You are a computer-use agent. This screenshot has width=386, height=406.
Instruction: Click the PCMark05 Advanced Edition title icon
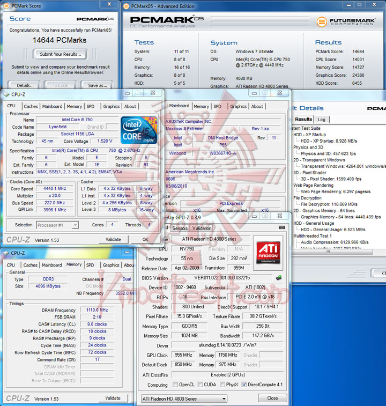pyautogui.click(x=126, y=6)
